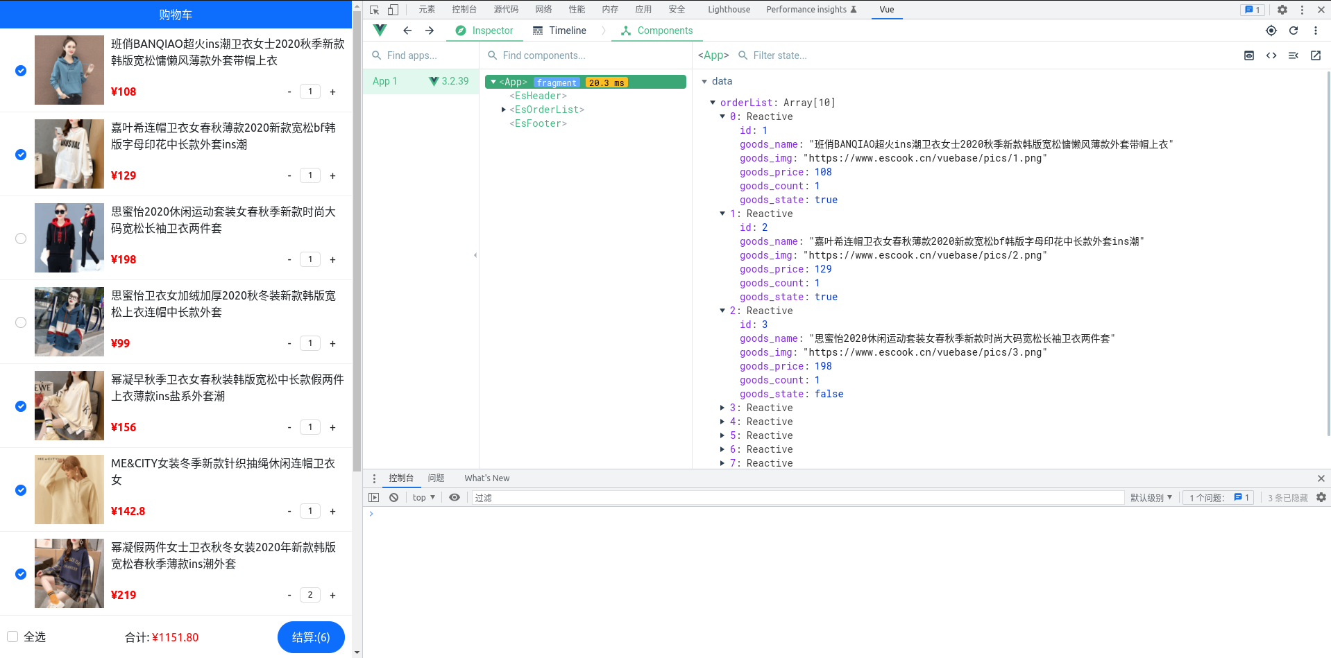This screenshot has height=658, width=1331.
Task: Clear the console with the ban icon
Action: click(393, 498)
